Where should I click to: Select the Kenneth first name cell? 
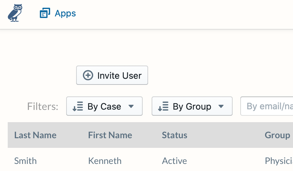(105, 161)
